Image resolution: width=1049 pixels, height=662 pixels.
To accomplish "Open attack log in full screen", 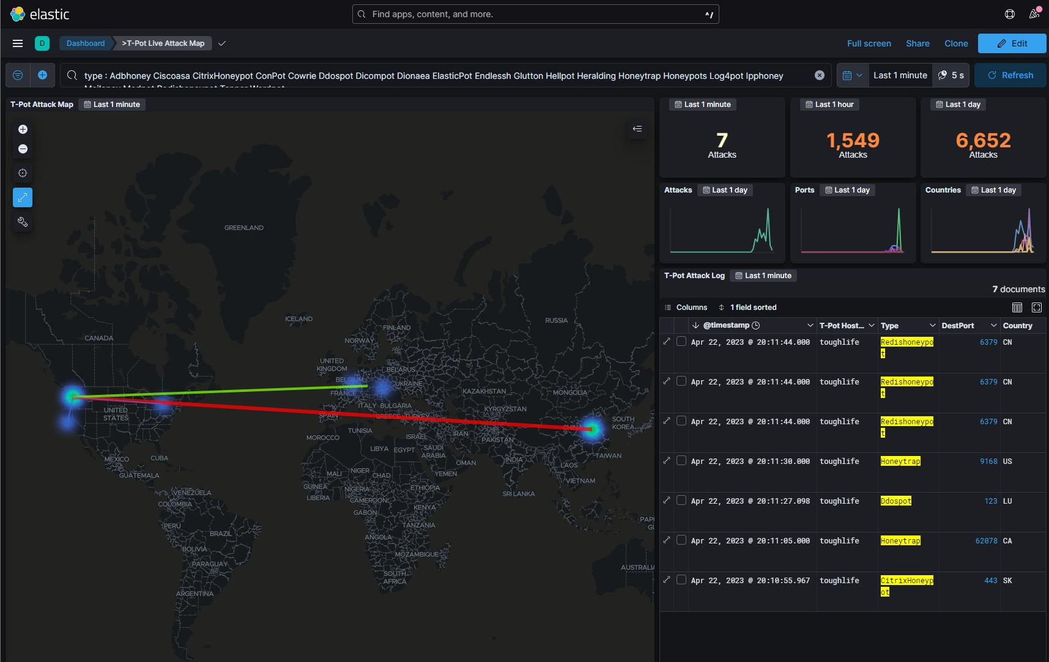I will pos(1037,307).
